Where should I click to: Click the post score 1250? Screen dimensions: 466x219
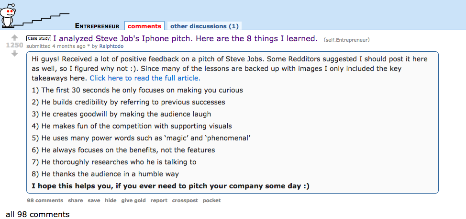[14, 45]
